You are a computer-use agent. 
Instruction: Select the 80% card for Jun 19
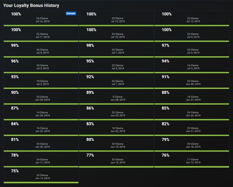click(x=116, y=144)
